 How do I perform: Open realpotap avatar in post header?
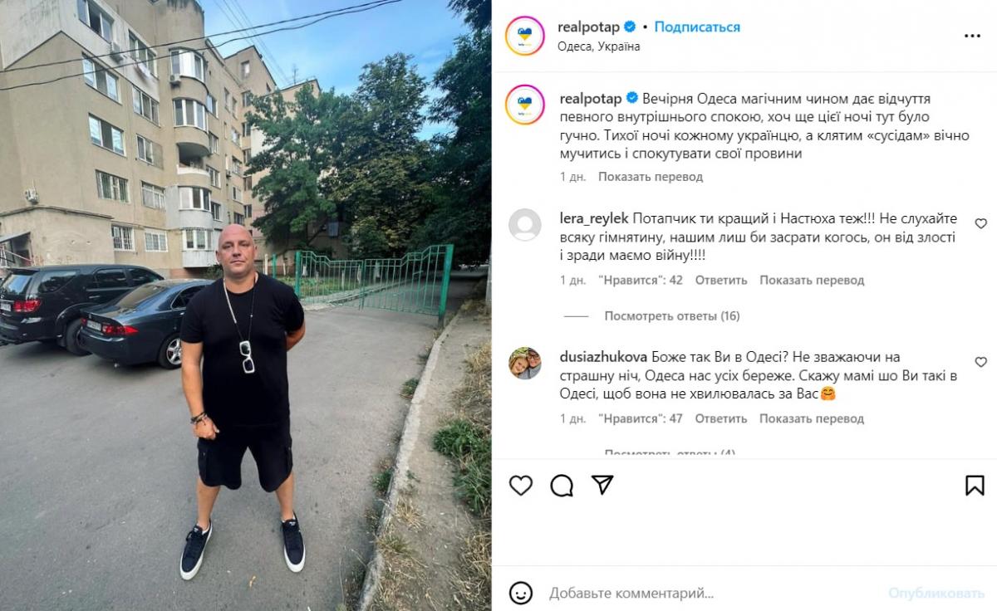525,36
